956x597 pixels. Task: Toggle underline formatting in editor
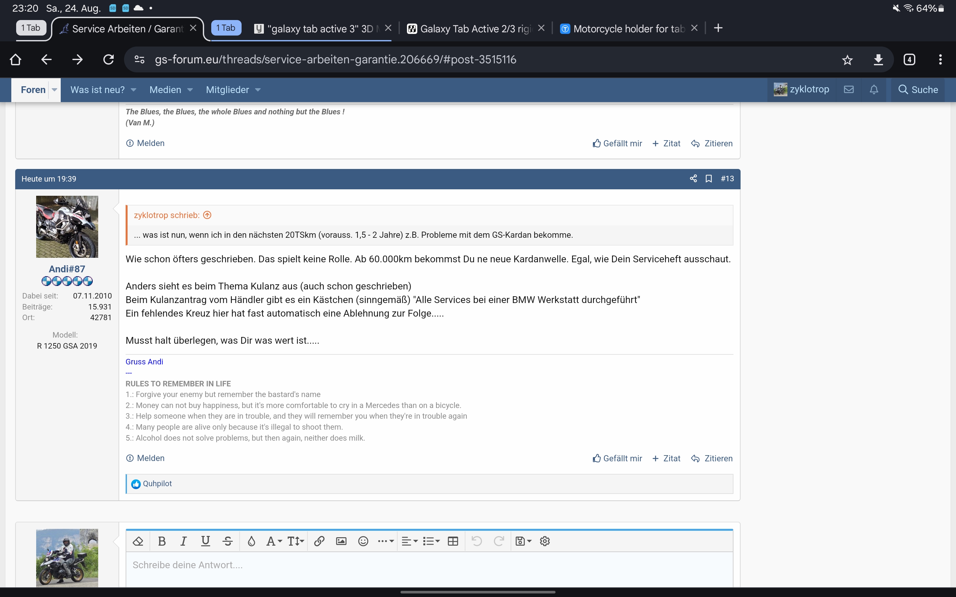(x=205, y=541)
